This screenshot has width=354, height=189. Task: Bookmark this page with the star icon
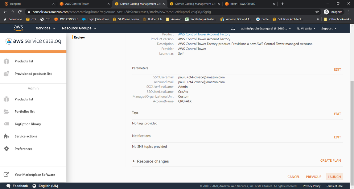[317, 12]
